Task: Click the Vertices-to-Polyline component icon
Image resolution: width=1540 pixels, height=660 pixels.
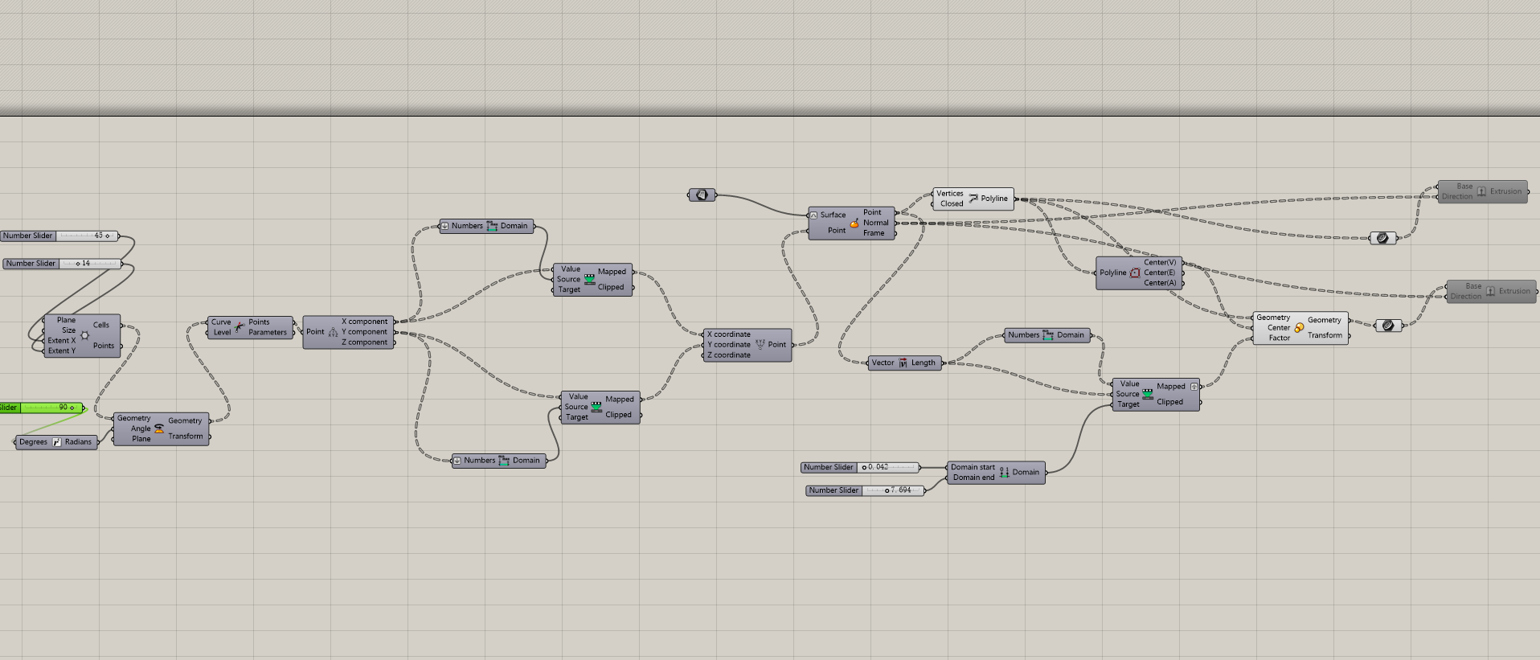Action: pyautogui.click(x=973, y=199)
